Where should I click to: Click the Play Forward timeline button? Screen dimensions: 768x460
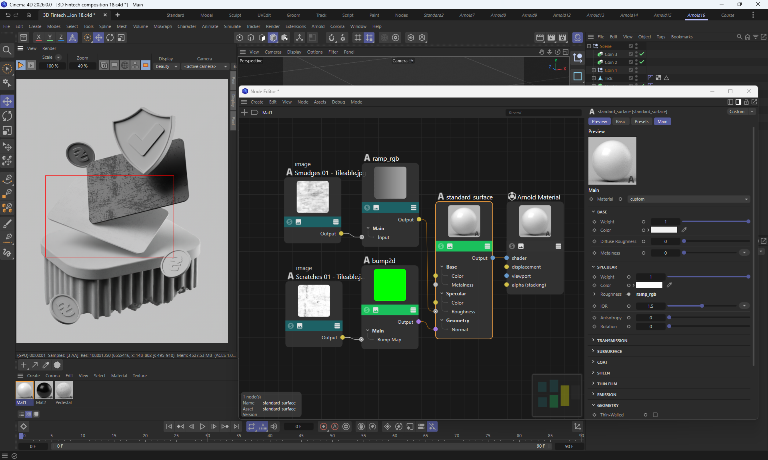pyautogui.click(x=202, y=427)
